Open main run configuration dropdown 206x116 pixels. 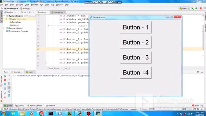(x=184, y=8)
